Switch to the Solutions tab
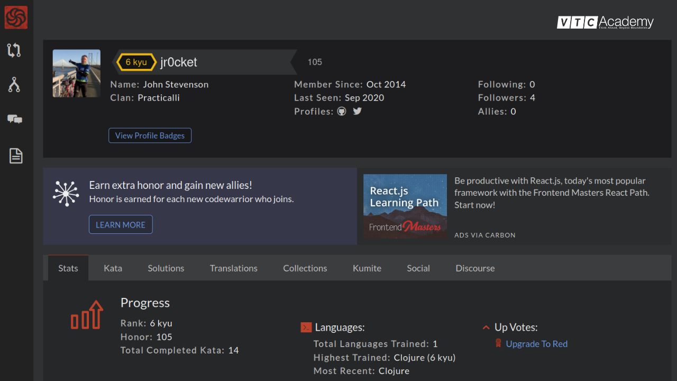This screenshot has width=677, height=381. click(x=166, y=268)
